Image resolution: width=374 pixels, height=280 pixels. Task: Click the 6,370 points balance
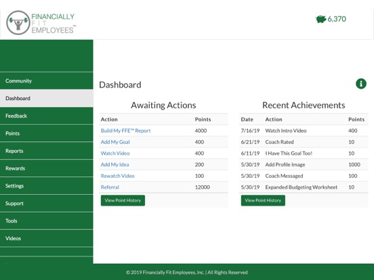pos(337,19)
